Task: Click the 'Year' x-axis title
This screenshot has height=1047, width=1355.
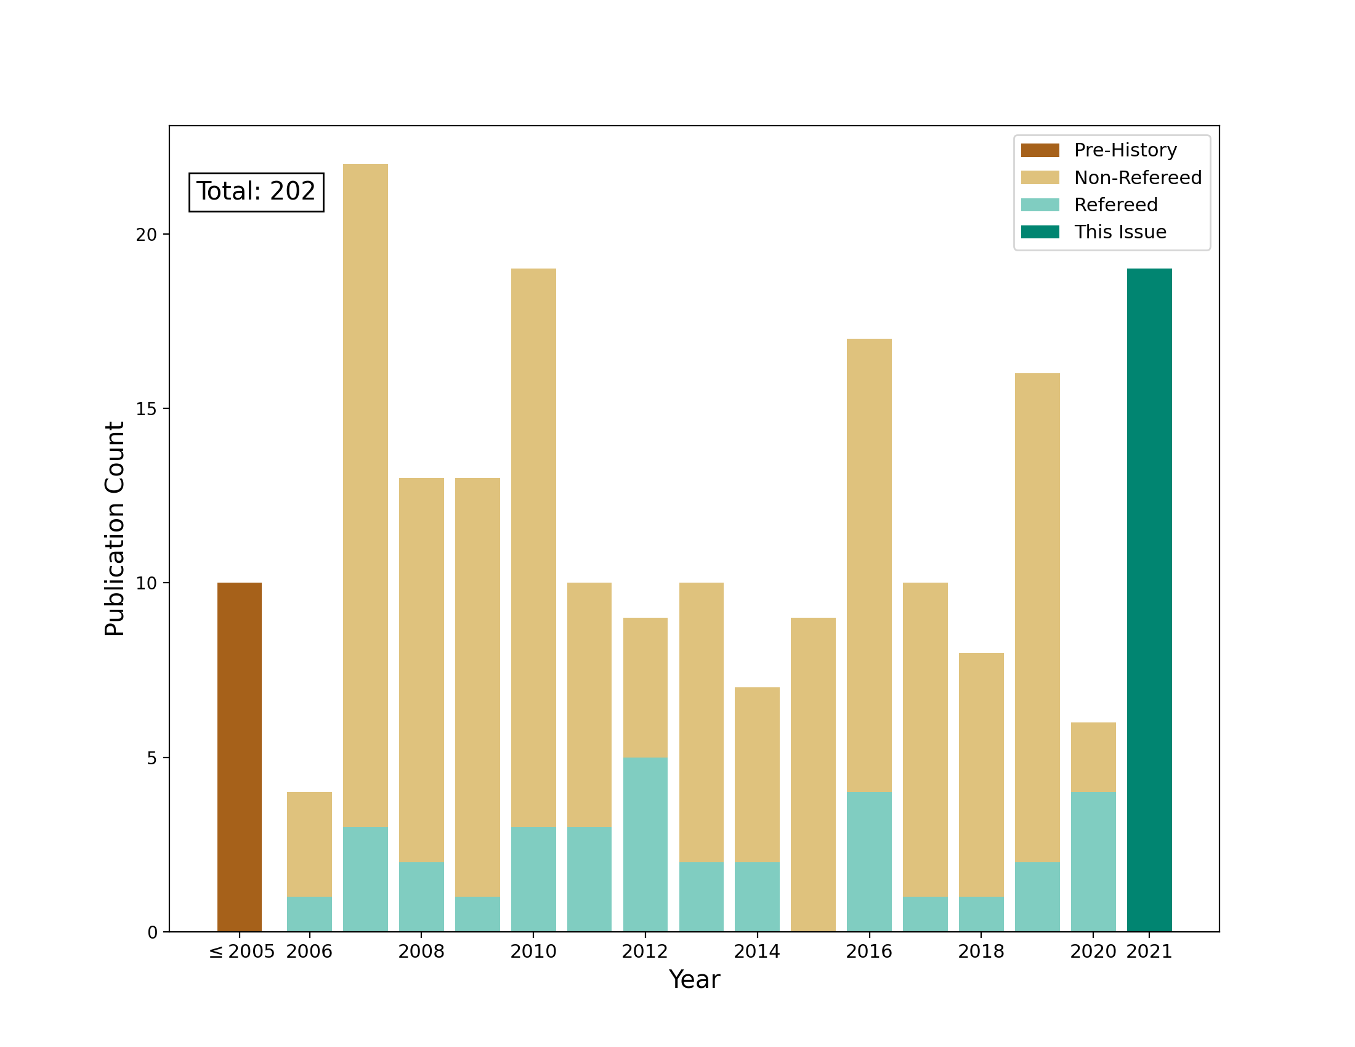Action: coord(694,979)
